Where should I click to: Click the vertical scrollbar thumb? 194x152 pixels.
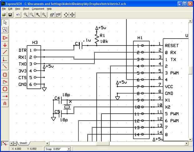tap(190, 70)
